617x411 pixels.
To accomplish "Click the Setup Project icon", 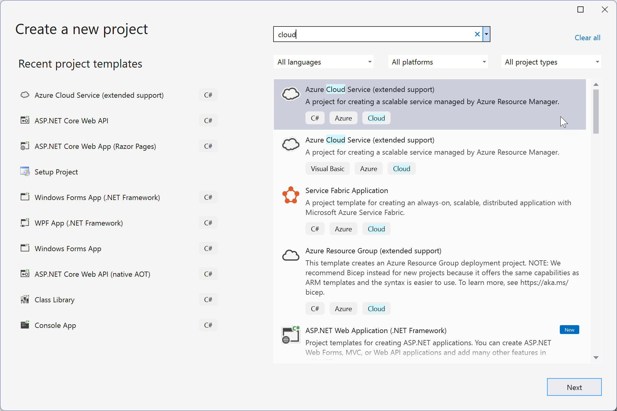I will point(25,172).
